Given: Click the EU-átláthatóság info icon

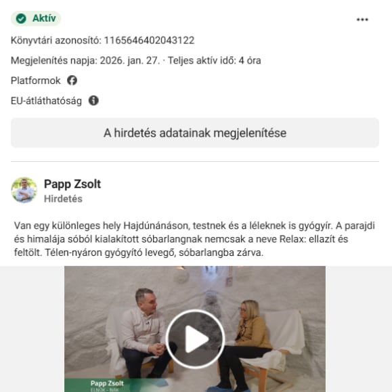Looking at the screenshot, I should [x=93, y=100].
